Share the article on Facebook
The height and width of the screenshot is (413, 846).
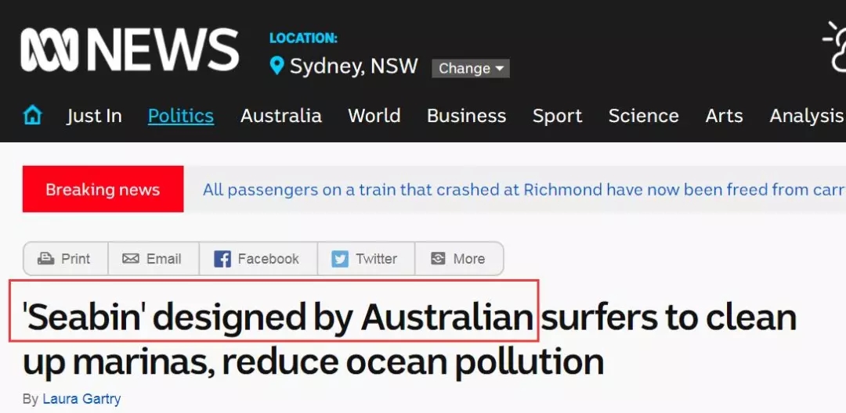point(257,259)
